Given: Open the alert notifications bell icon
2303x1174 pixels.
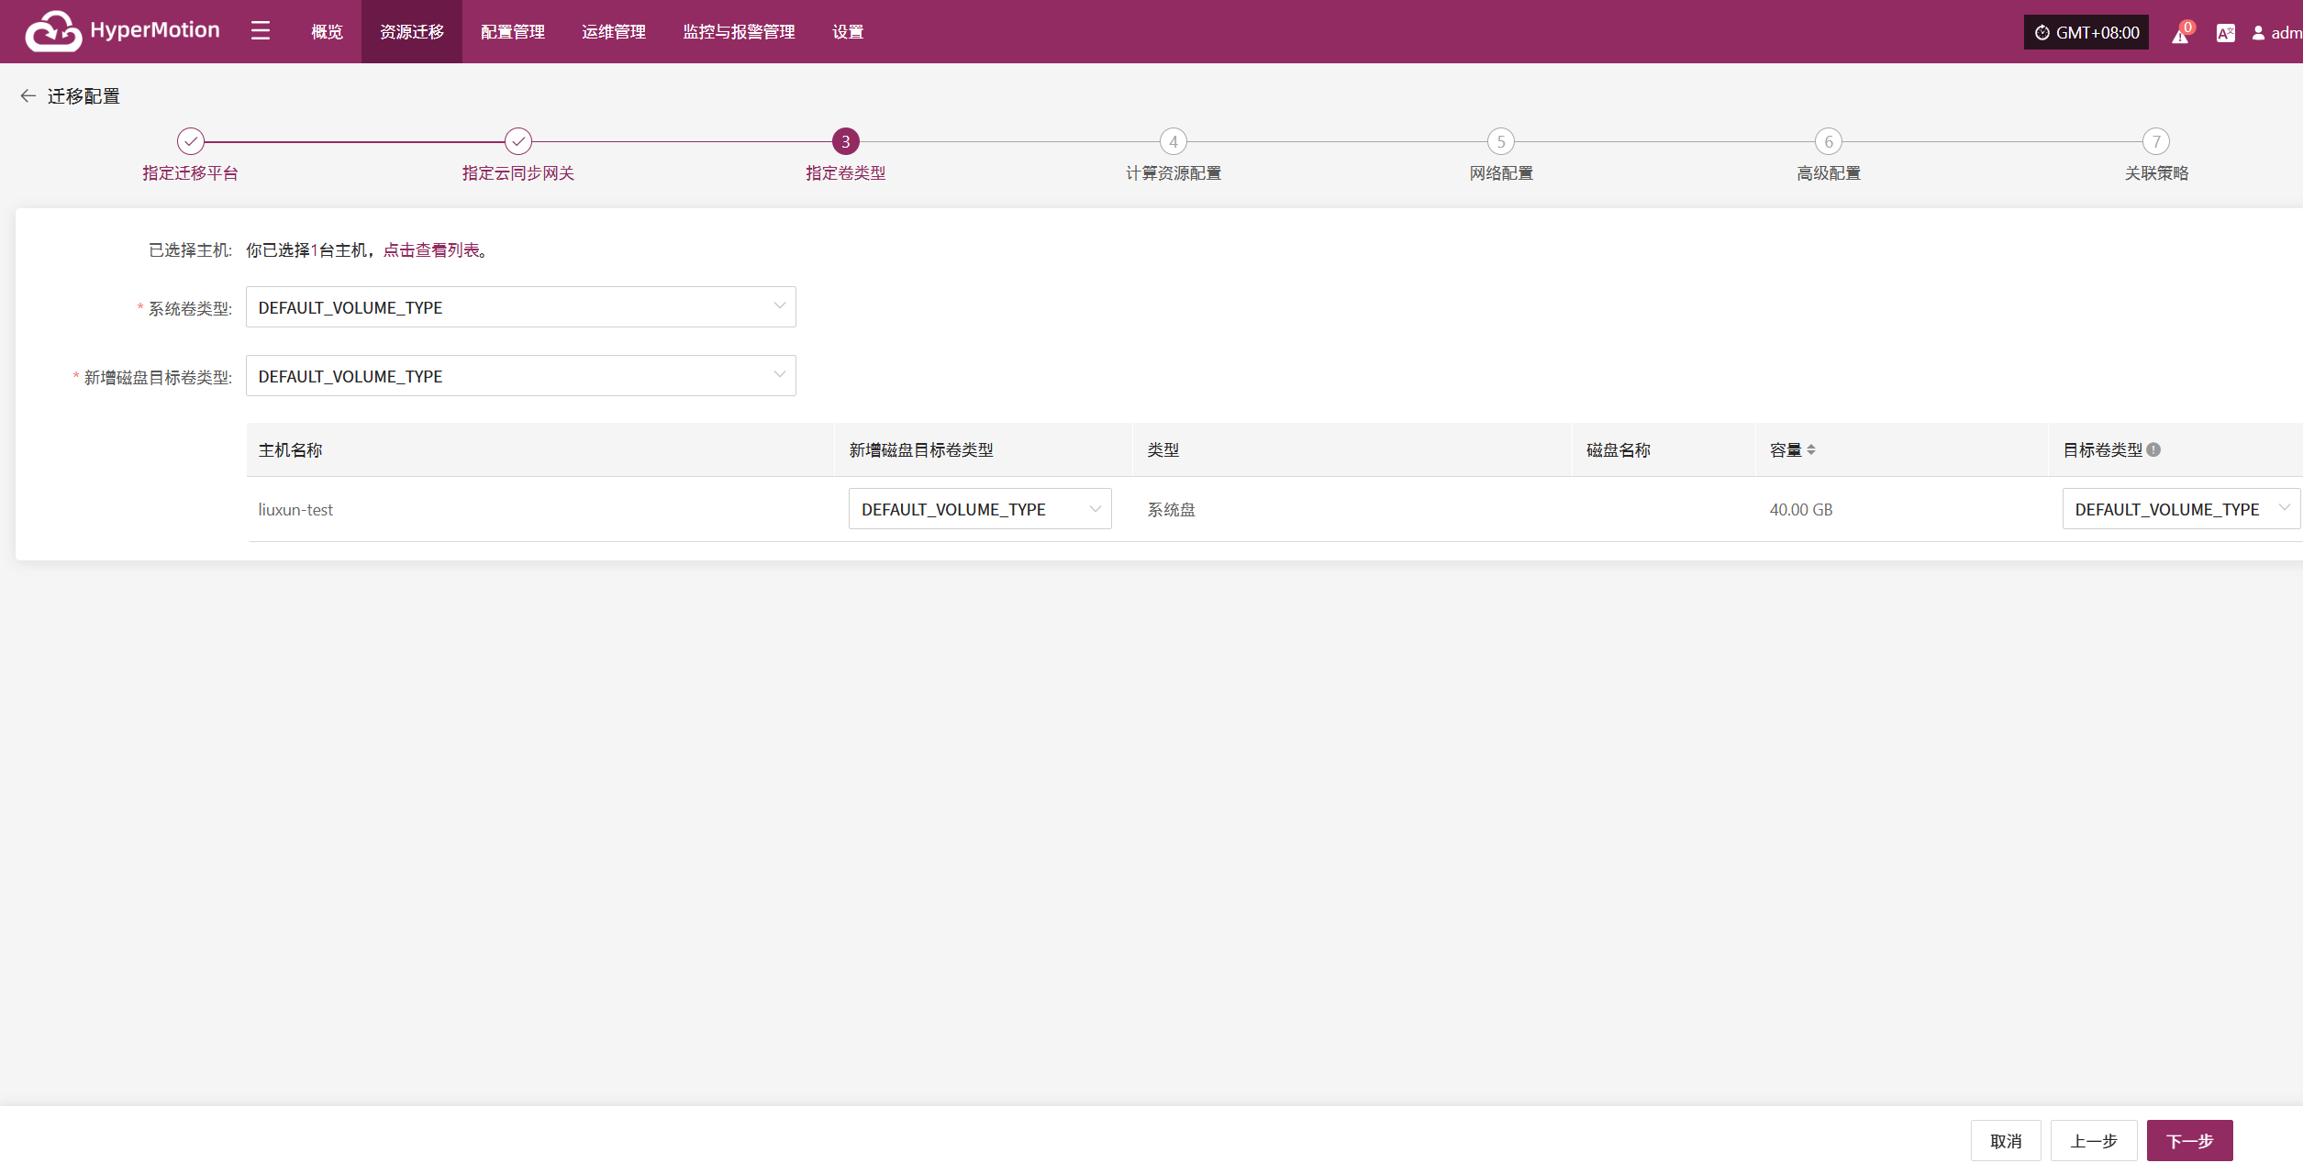Looking at the screenshot, I should [2180, 35].
